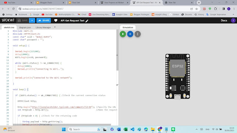Viewport: 237px width, 133px height.
Task: Open the simulation more-options menu (three dots)
Action: pos(137,34)
